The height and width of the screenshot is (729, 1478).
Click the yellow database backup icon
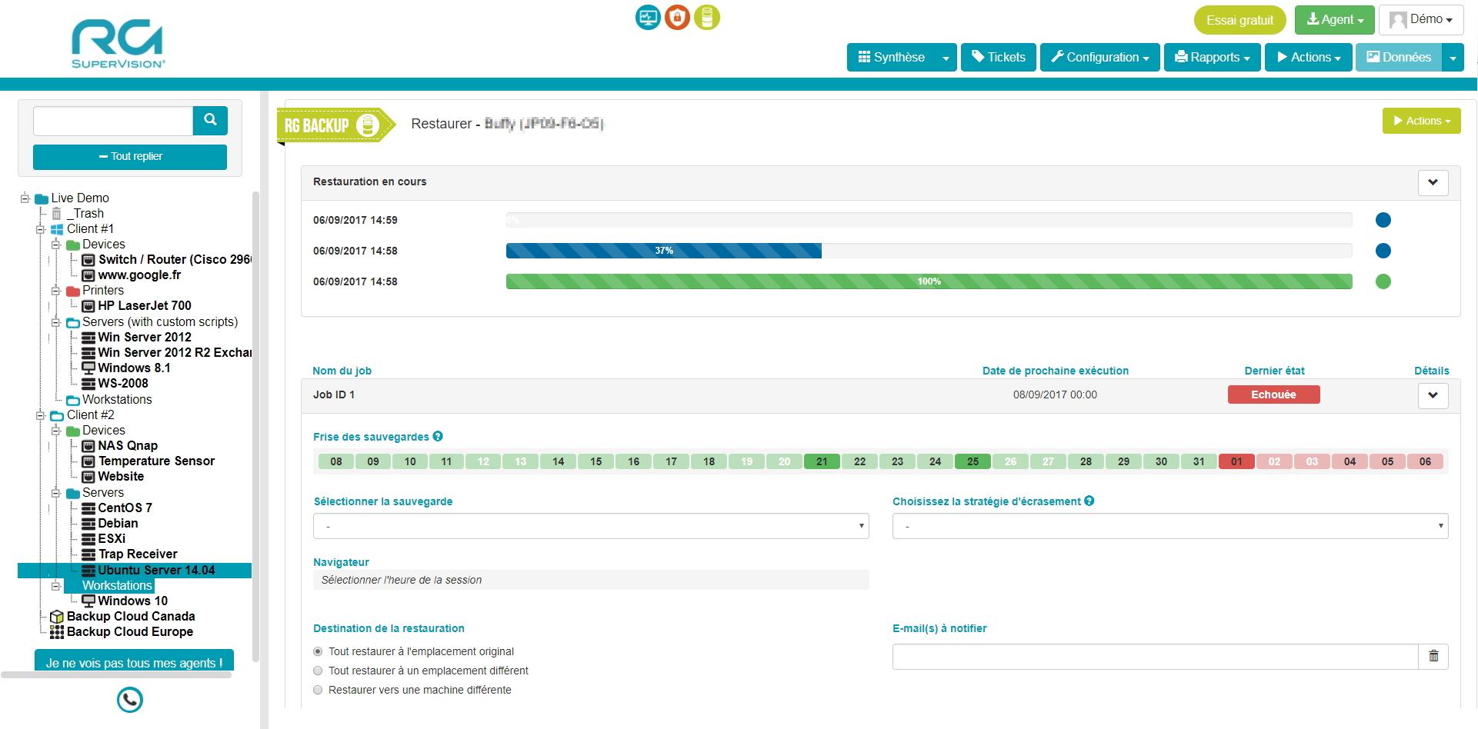pyautogui.click(x=707, y=17)
